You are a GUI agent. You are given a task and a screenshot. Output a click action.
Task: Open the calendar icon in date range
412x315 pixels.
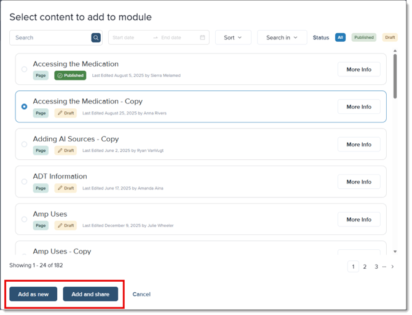click(x=202, y=38)
